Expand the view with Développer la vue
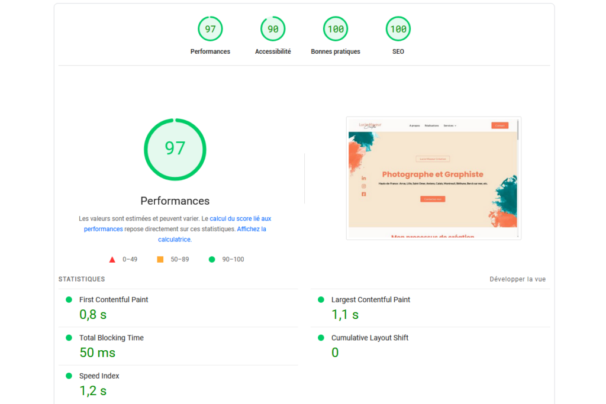 (x=516, y=279)
